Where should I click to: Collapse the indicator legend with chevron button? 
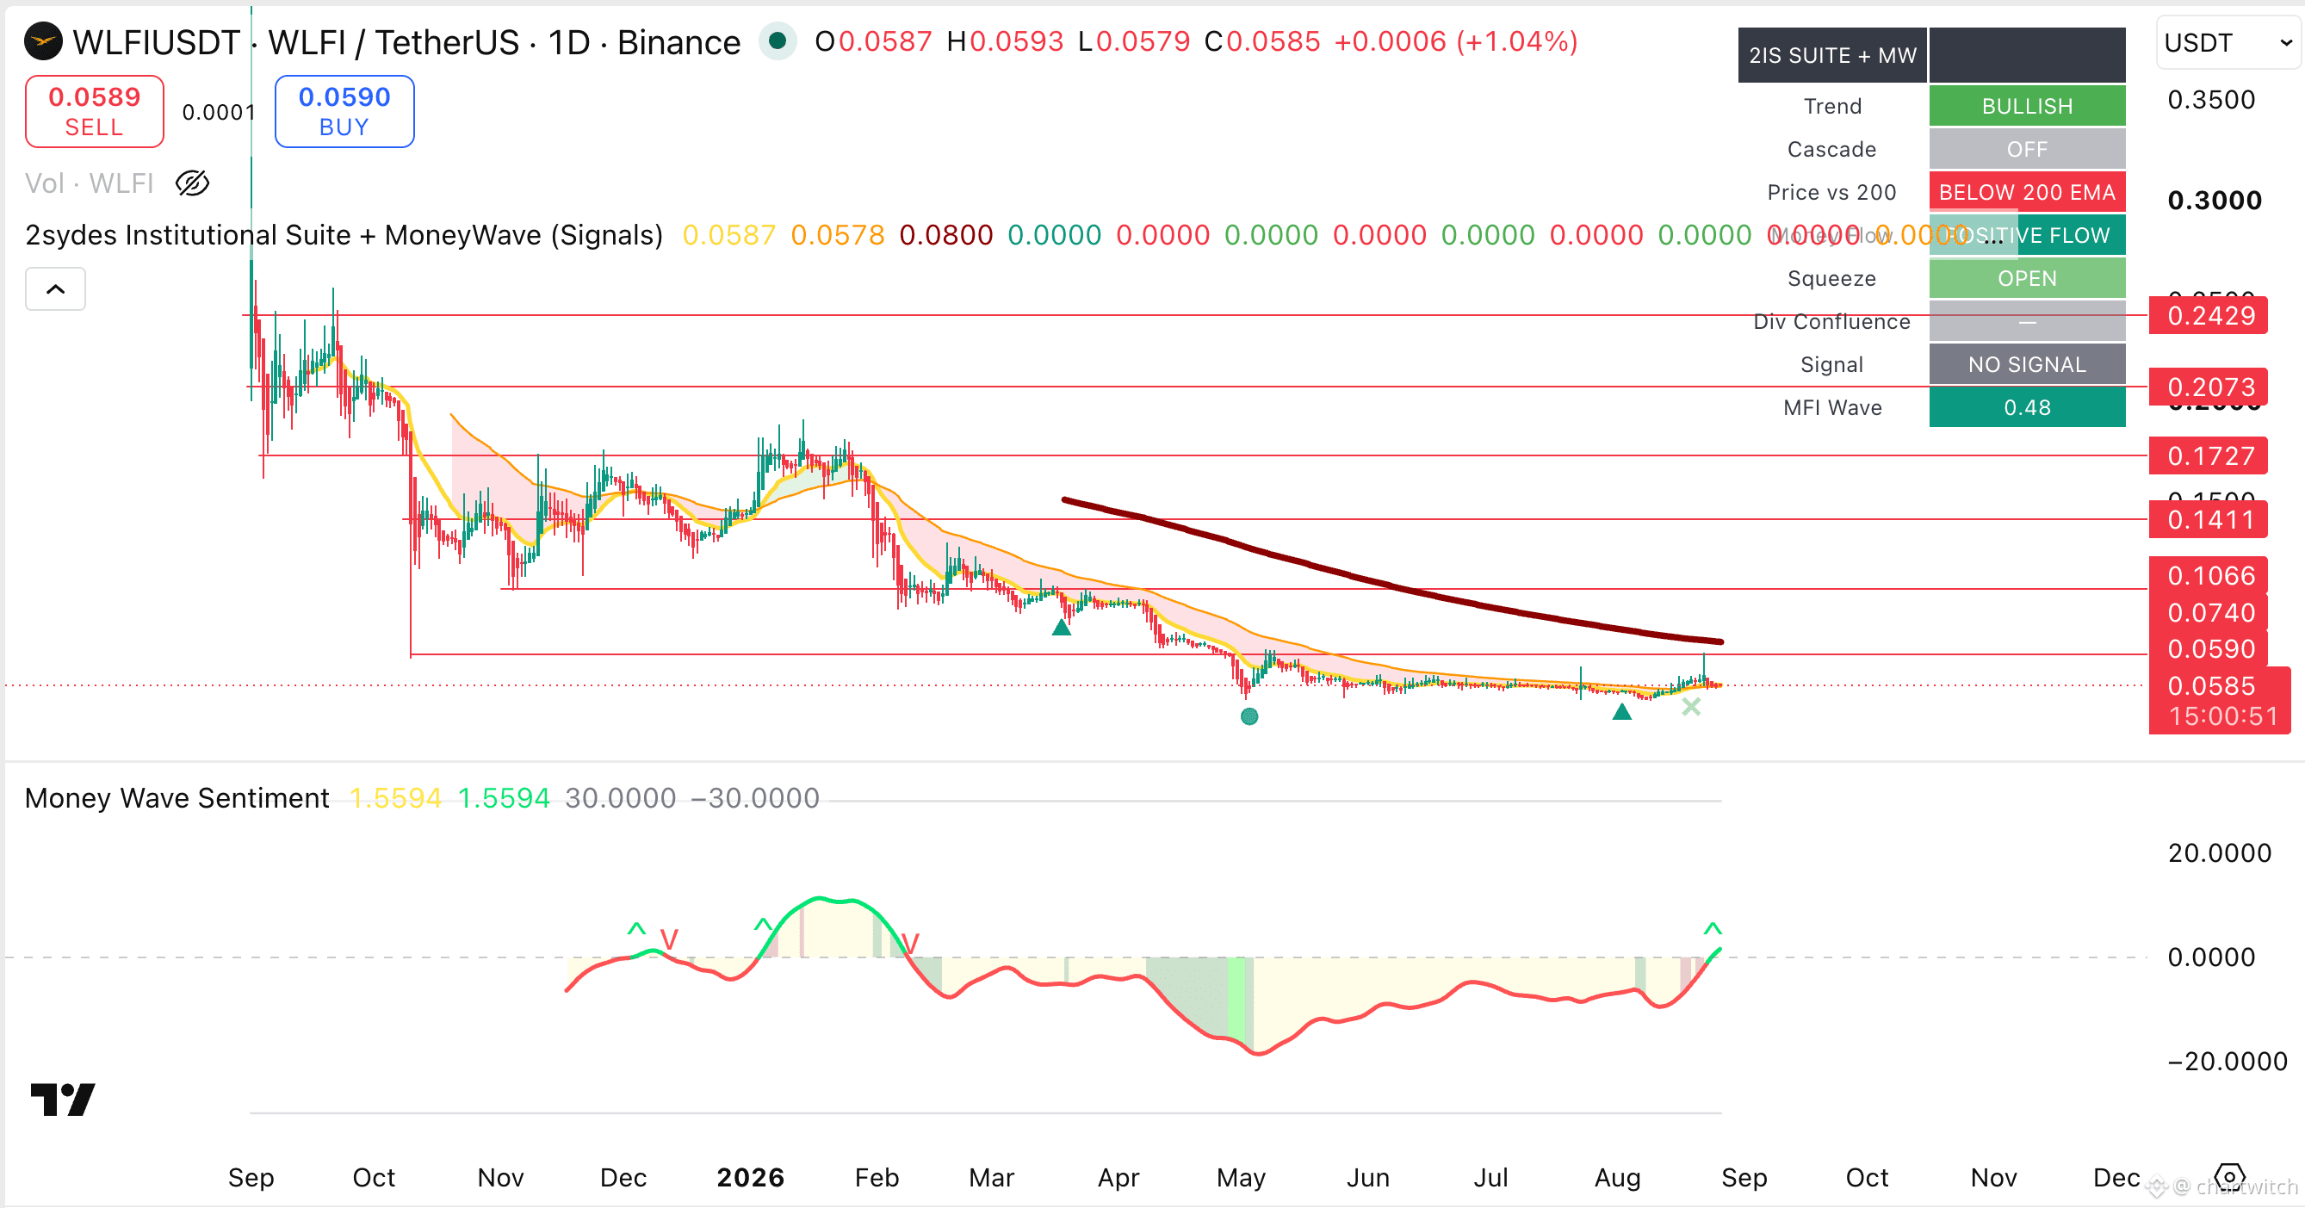pos(55,289)
